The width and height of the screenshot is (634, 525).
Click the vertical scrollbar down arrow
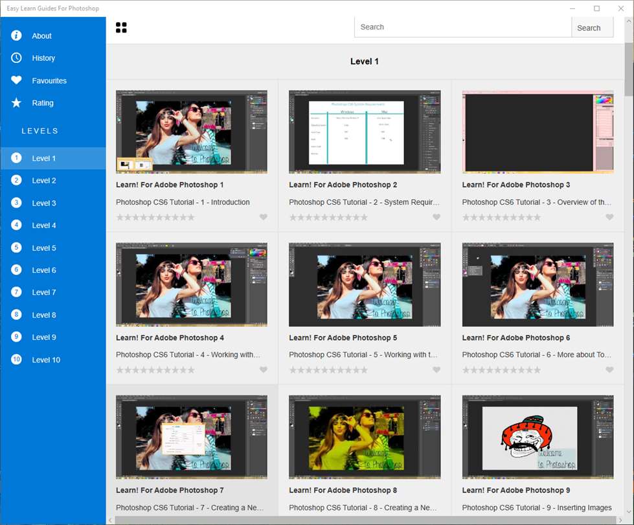[629, 511]
